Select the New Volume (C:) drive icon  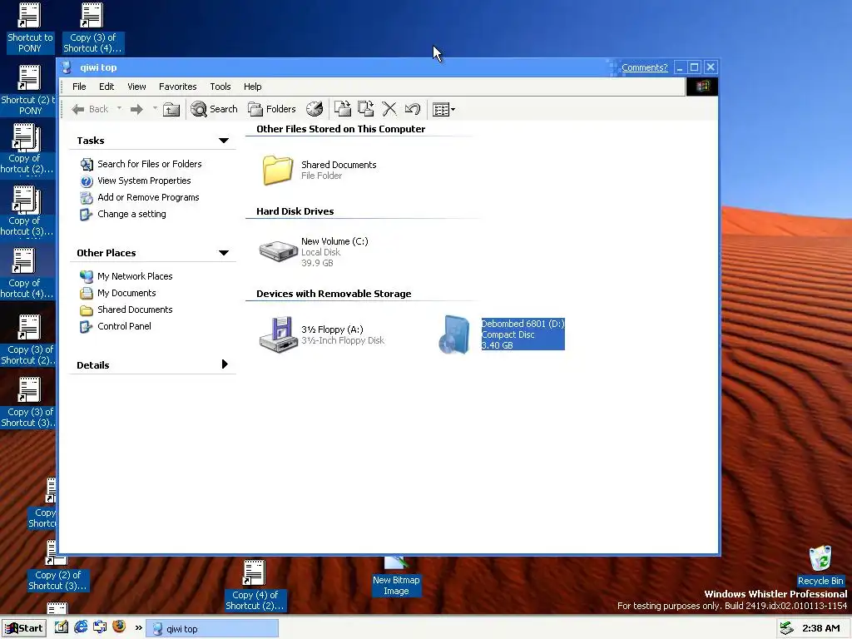[278, 251]
